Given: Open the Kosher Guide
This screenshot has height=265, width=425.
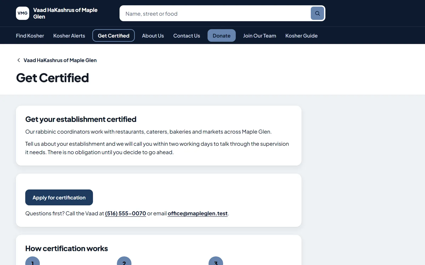Looking at the screenshot, I should (x=301, y=36).
